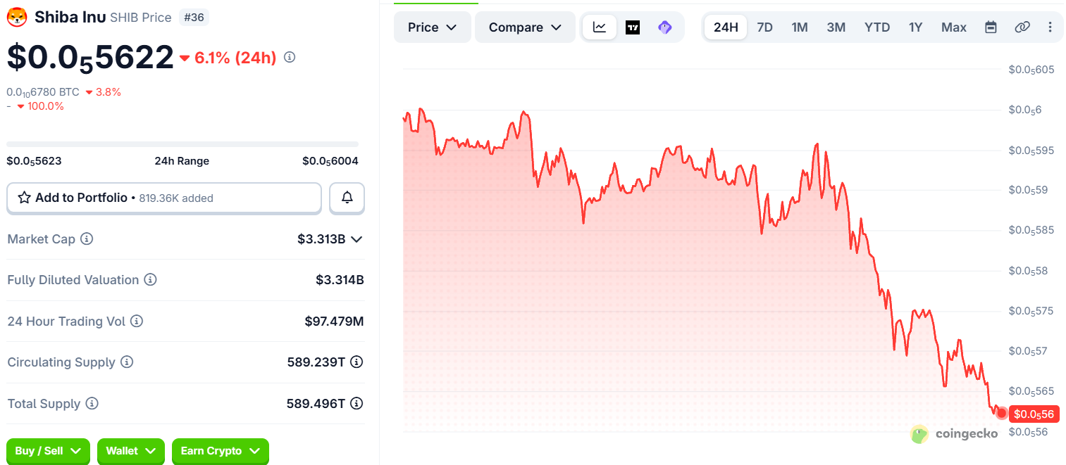Click the price alert bell icon

coord(347,198)
